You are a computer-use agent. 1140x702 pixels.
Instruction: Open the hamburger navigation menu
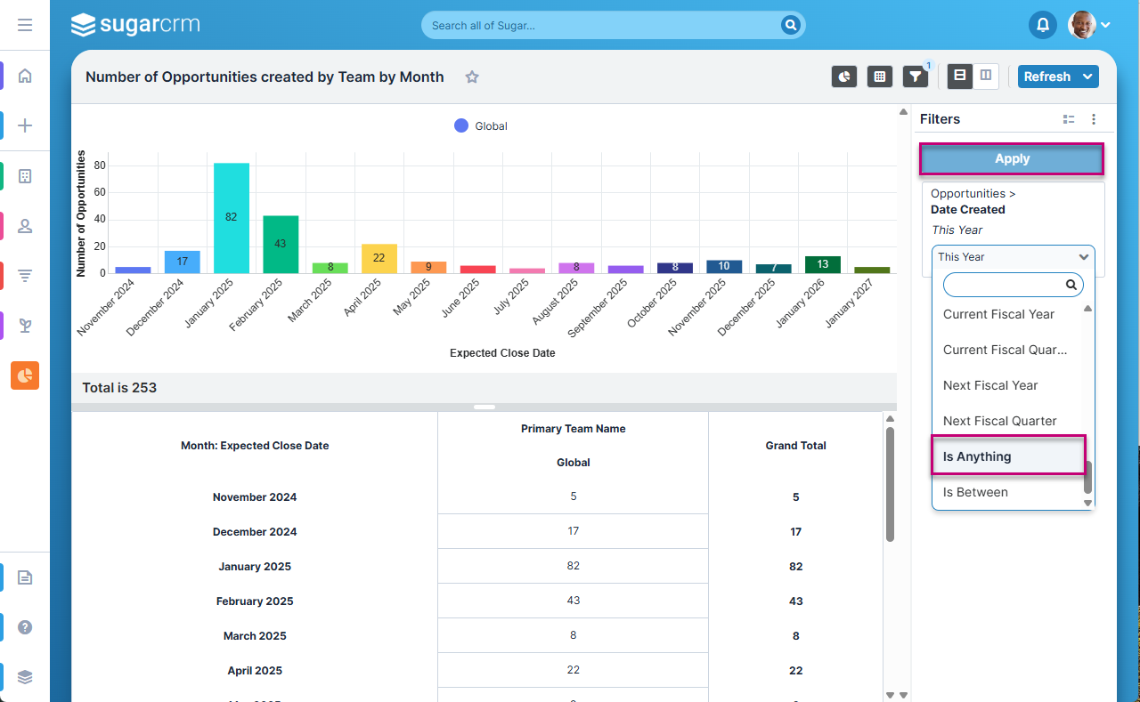25,25
